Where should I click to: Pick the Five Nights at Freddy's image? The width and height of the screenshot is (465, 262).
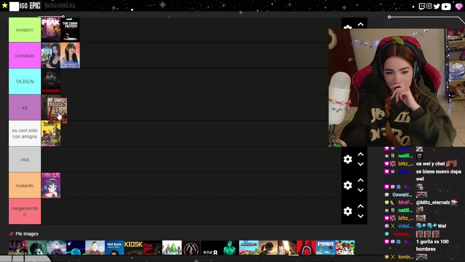(152, 248)
